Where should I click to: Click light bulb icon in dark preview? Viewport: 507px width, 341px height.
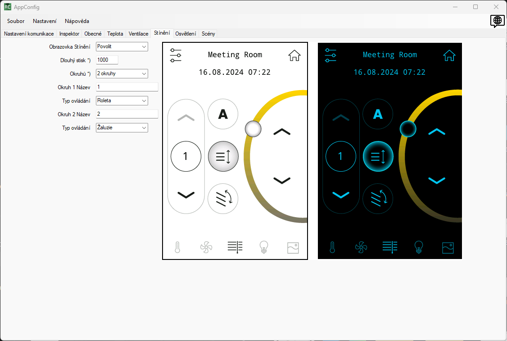coord(419,247)
